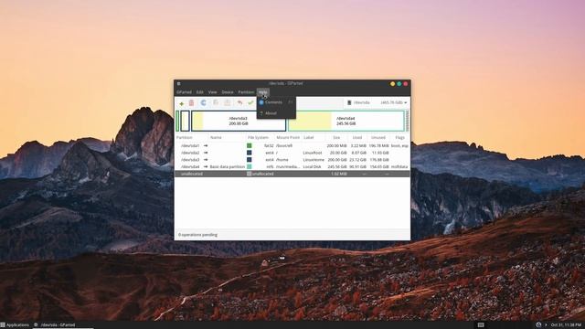
Task: Click the Copy partition toolbar icon
Action: point(216,102)
